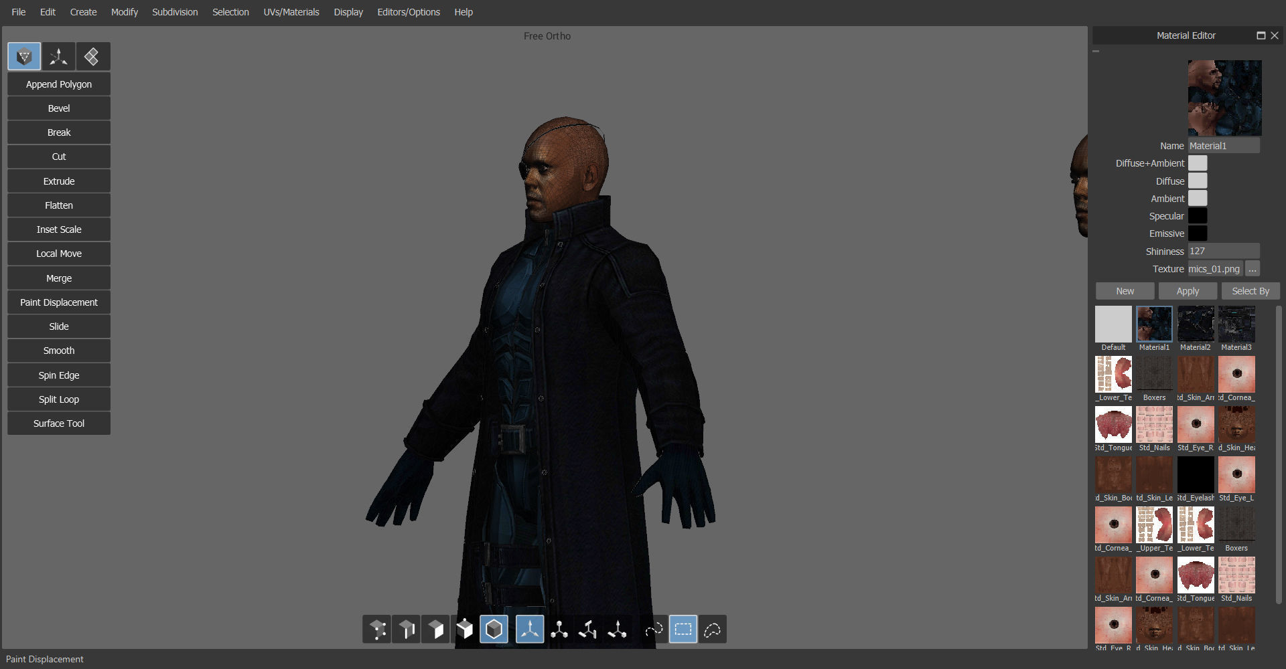Click the Extrude tool button
The width and height of the screenshot is (1286, 669).
click(x=59, y=181)
